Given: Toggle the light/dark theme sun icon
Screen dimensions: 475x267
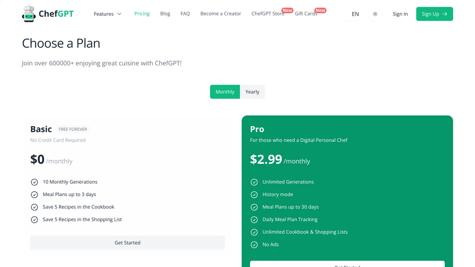Looking at the screenshot, I should (375, 14).
